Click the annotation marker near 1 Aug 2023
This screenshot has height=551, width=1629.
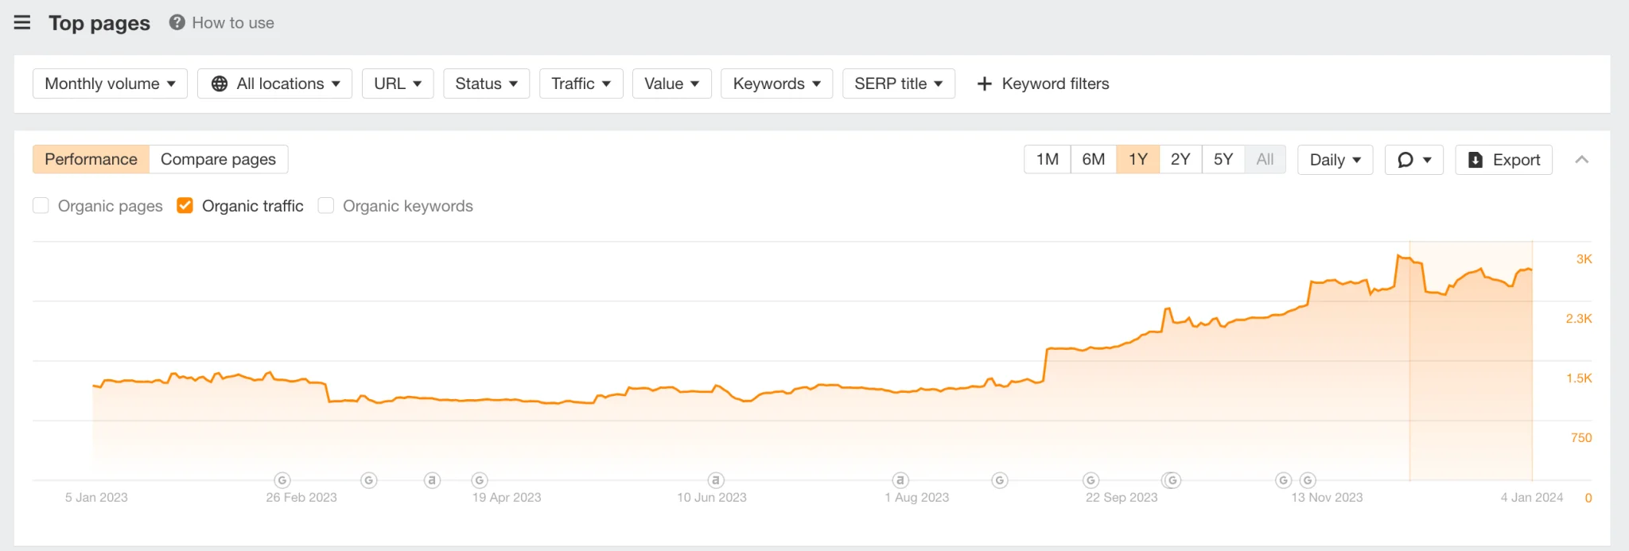click(x=900, y=480)
